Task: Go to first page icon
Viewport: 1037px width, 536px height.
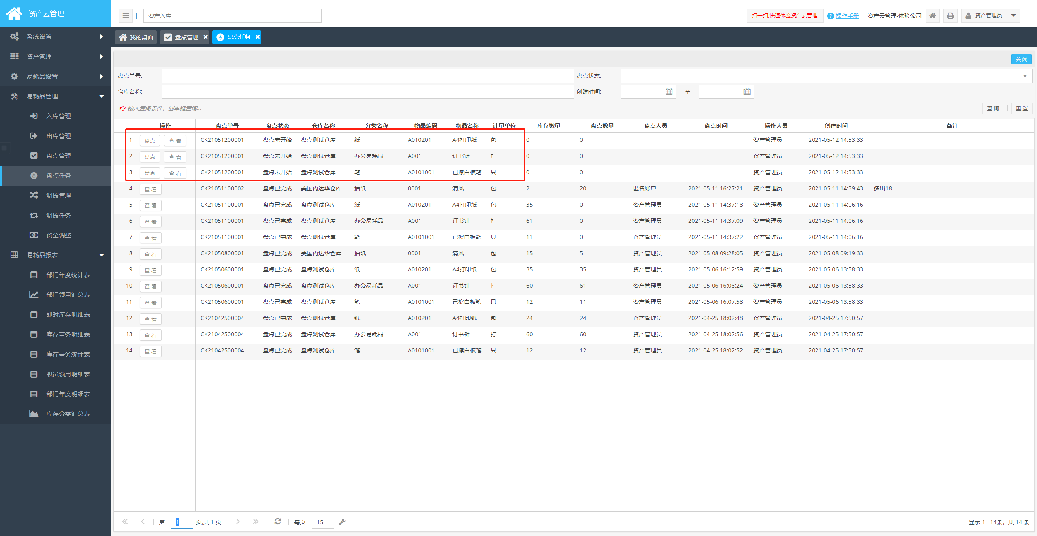Action: point(125,521)
